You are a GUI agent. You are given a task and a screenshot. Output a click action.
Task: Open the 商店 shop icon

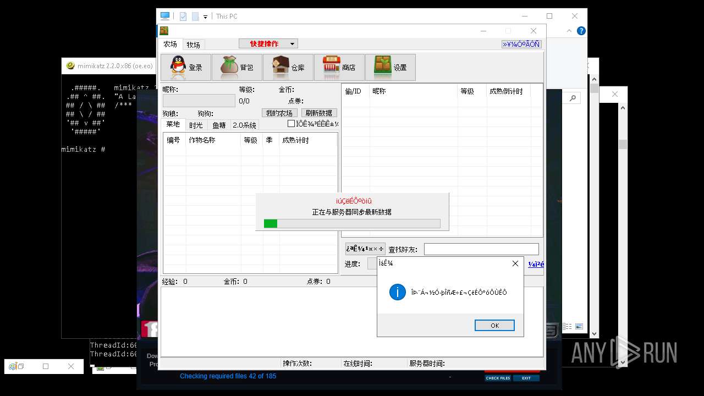(x=339, y=67)
